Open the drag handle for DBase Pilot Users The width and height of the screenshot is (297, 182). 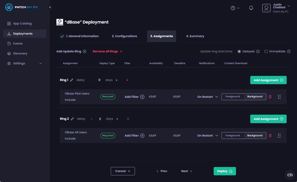click(279, 97)
